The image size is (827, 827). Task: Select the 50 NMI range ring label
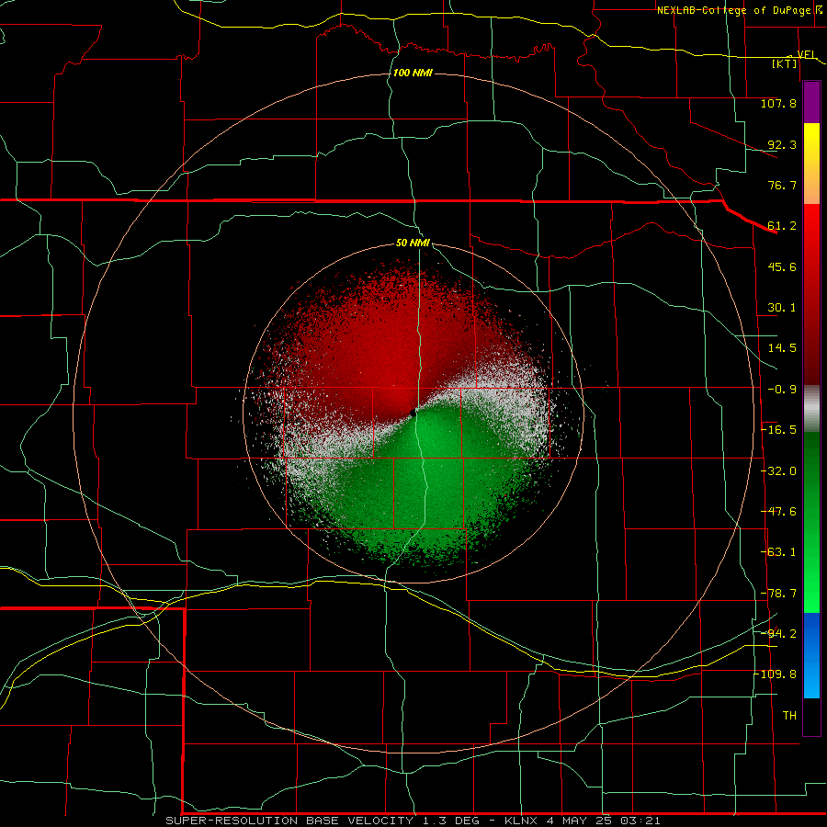coord(413,243)
